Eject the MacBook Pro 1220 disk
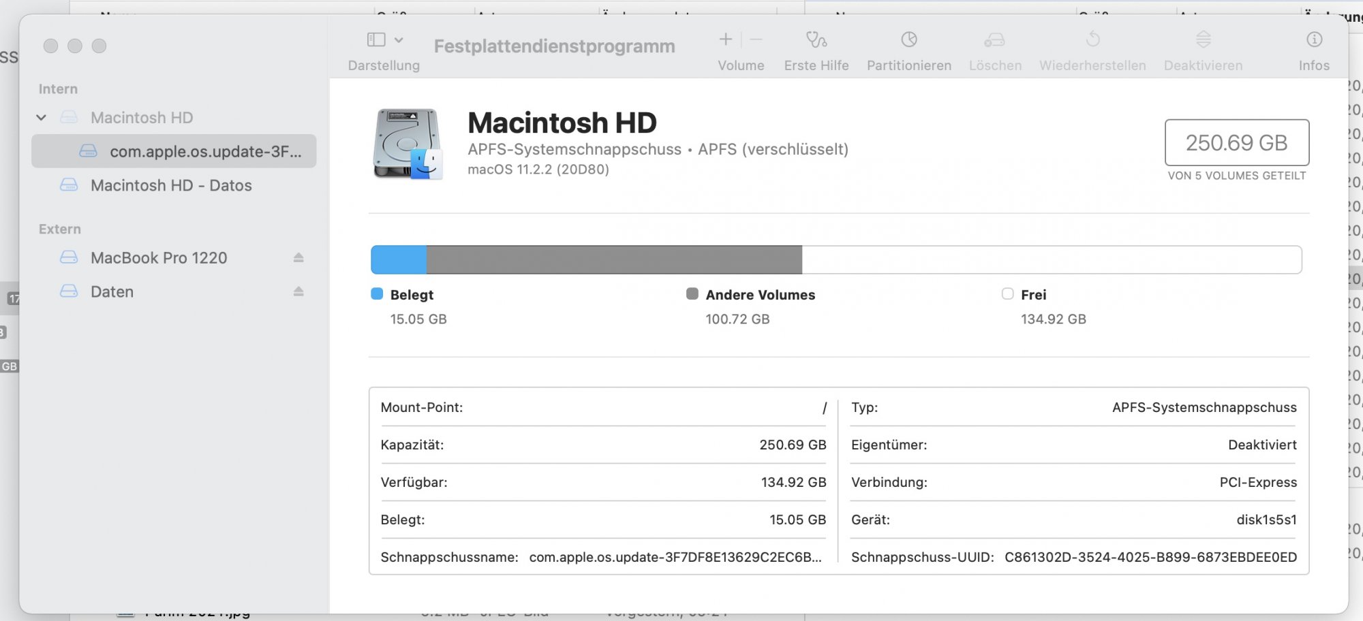The image size is (1363, 621). [x=298, y=257]
